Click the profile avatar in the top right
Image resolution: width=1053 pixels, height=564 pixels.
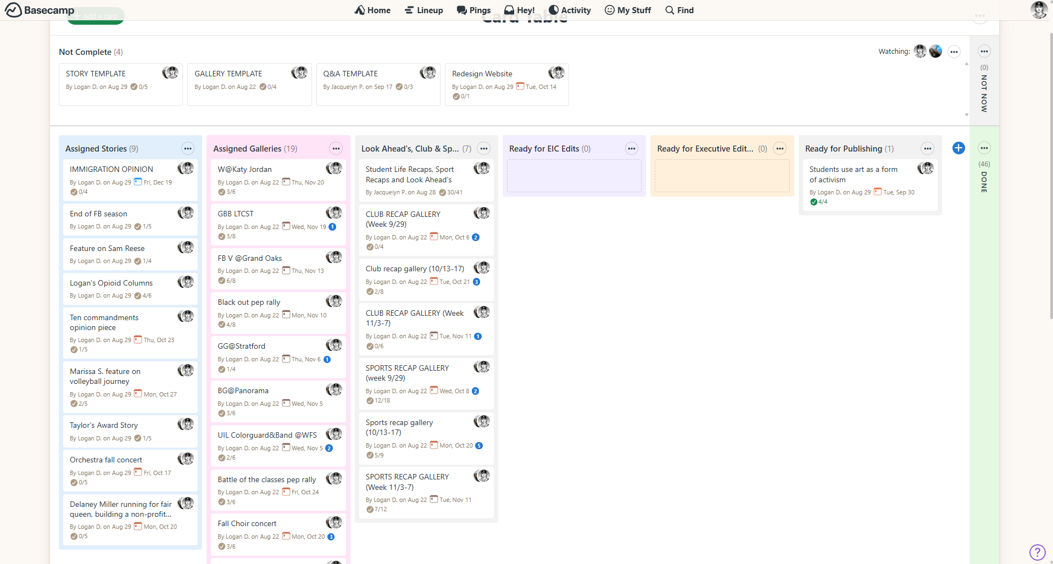[x=1038, y=10]
